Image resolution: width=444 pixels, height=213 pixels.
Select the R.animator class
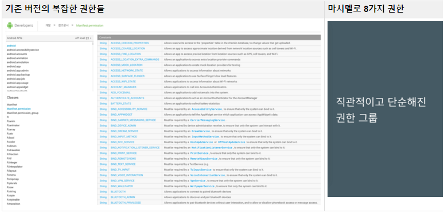pos(13,125)
